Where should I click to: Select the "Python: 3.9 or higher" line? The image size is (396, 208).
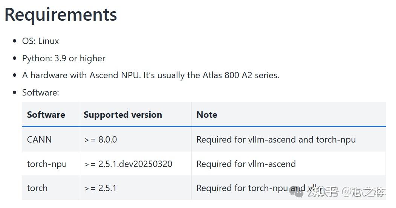64,58
